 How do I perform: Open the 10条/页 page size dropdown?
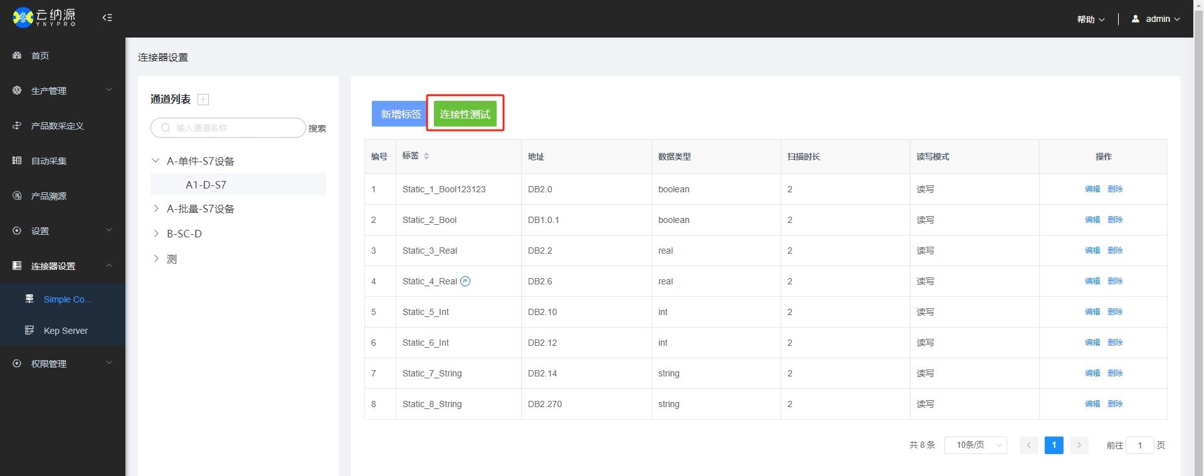point(975,445)
